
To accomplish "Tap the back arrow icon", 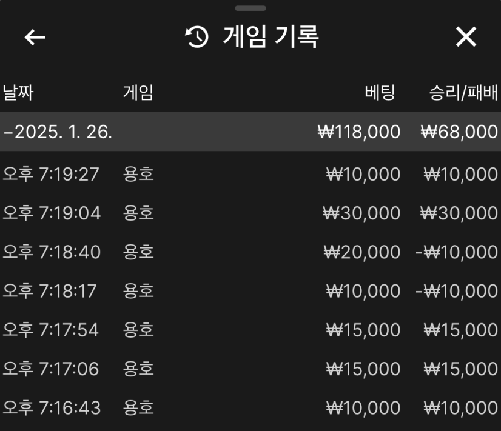I will click(x=35, y=38).
